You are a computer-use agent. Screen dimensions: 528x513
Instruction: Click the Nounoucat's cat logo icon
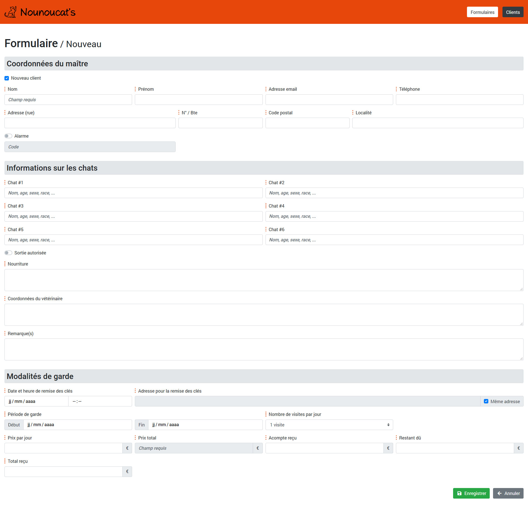(11, 12)
